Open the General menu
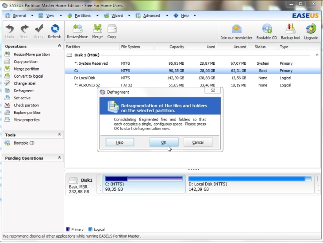Image resolution: width=323 pixels, height=243 pixels. coord(19,16)
